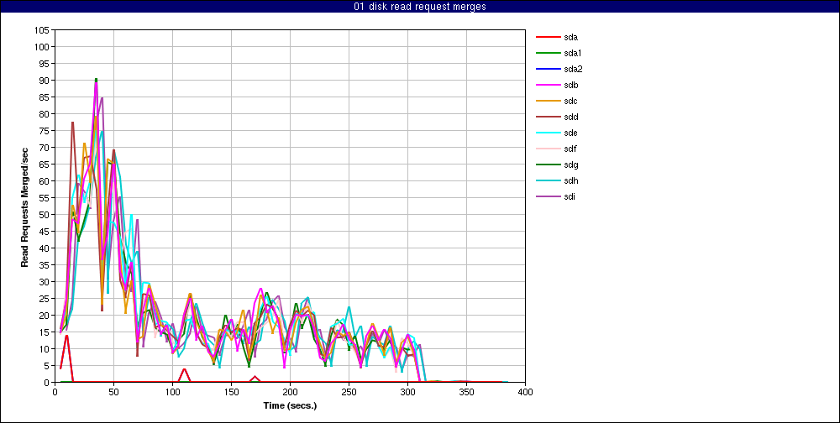Select the sda1 legend label
840x423 pixels.
pyautogui.click(x=573, y=53)
